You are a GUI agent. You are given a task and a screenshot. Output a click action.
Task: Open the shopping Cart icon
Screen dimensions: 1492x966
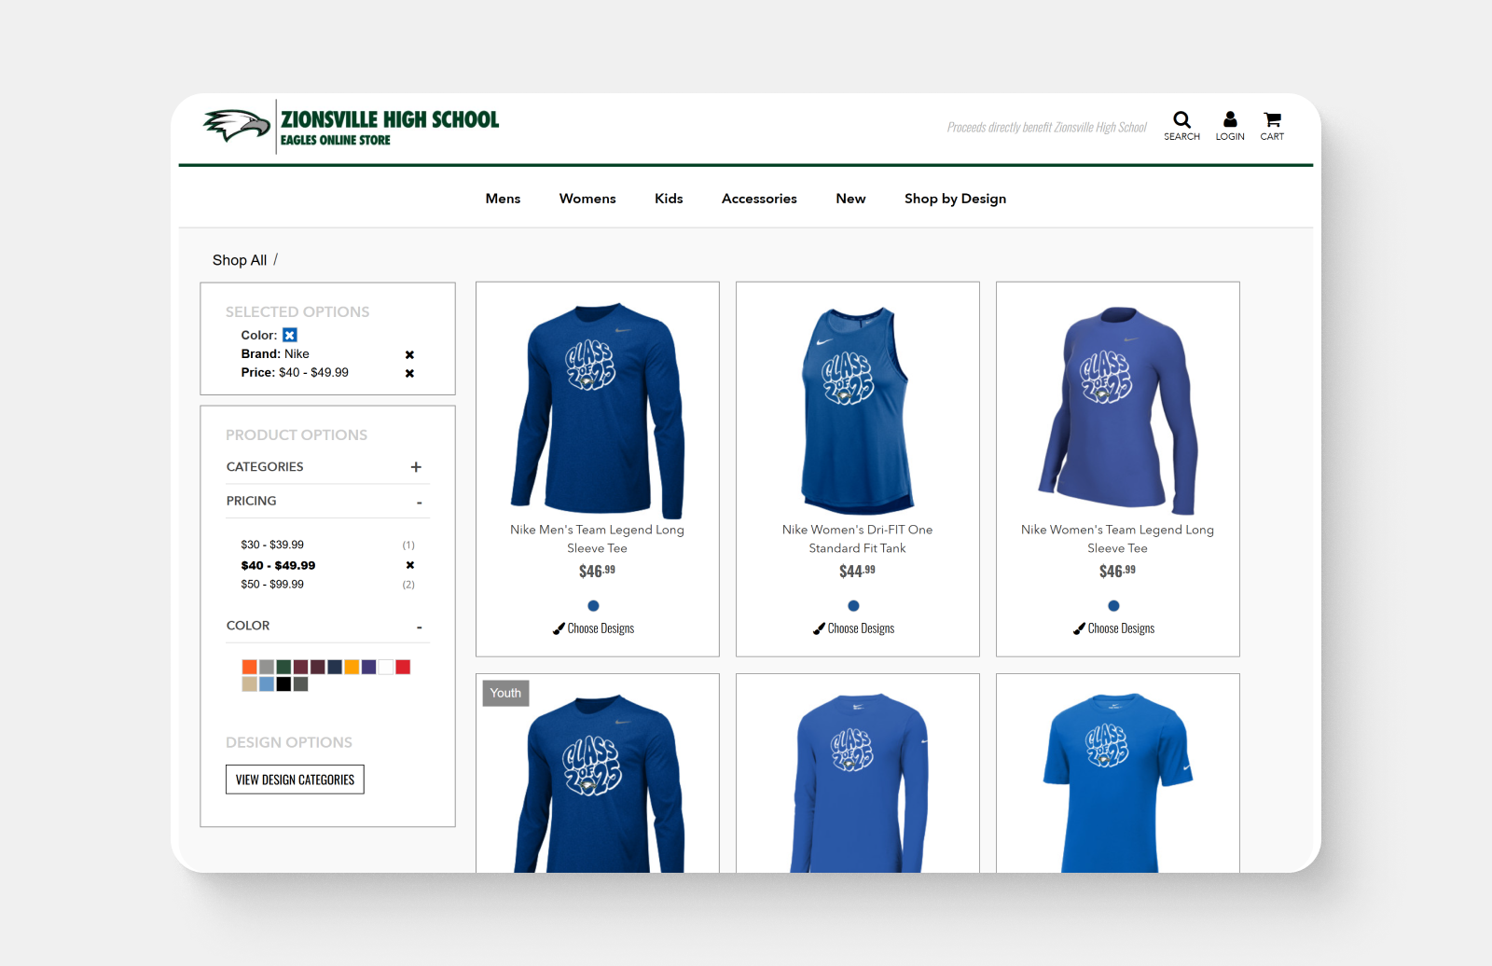(x=1272, y=119)
